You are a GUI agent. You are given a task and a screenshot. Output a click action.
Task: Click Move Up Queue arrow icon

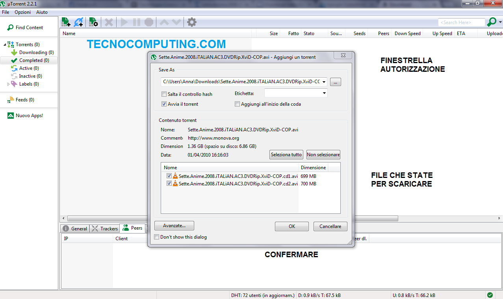164,22
